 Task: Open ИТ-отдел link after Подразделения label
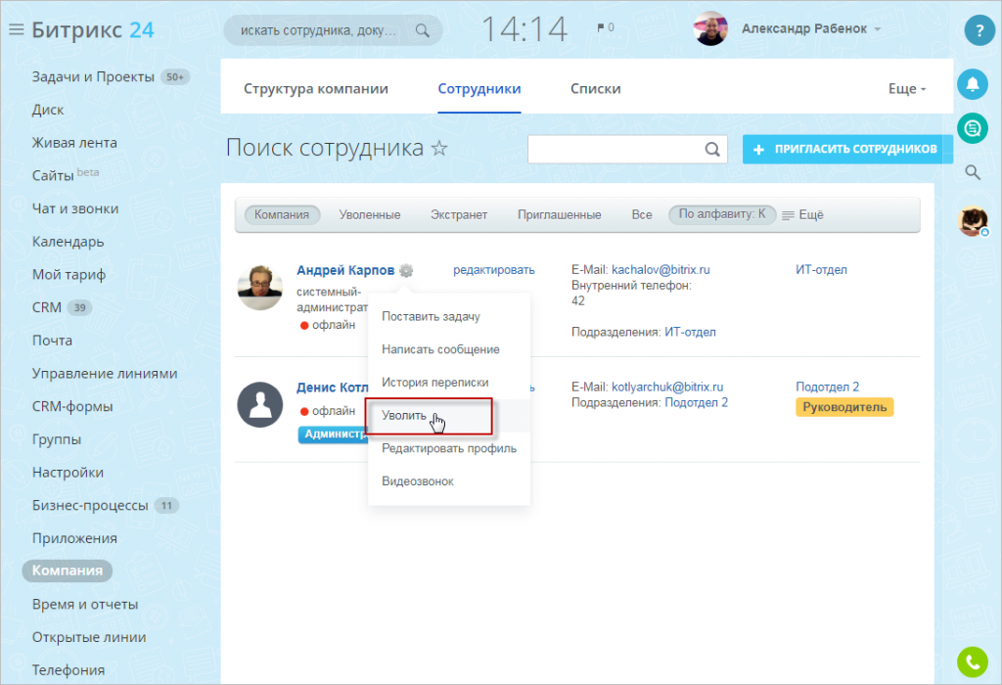(x=690, y=333)
